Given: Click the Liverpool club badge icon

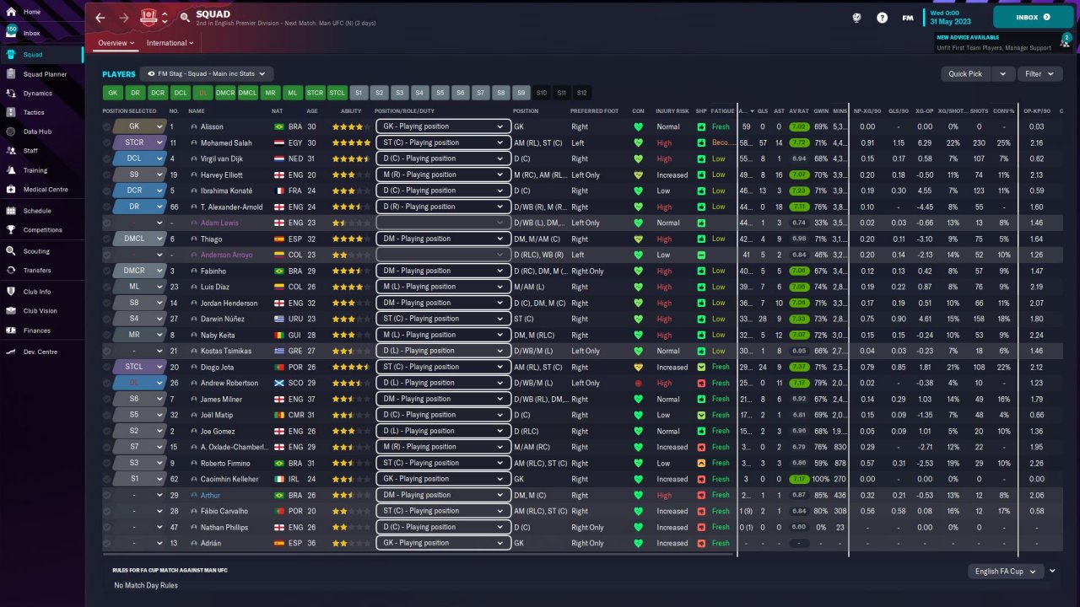Looking at the screenshot, I should (x=149, y=17).
